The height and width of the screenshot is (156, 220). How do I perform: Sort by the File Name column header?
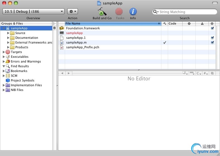pyautogui.click(x=113, y=23)
